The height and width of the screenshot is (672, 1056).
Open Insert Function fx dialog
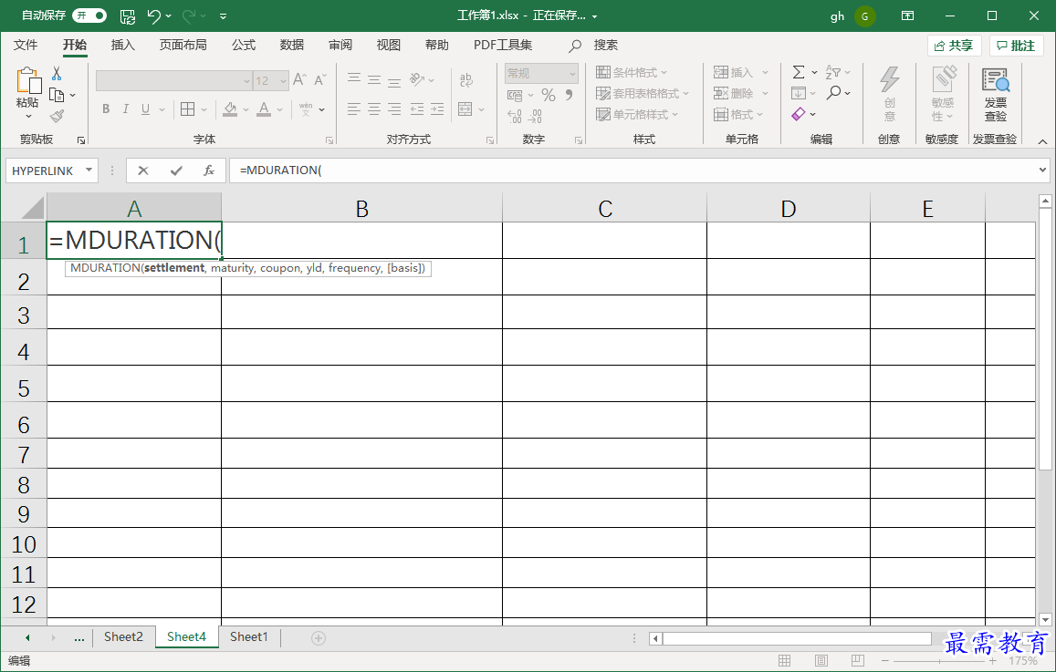click(209, 171)
